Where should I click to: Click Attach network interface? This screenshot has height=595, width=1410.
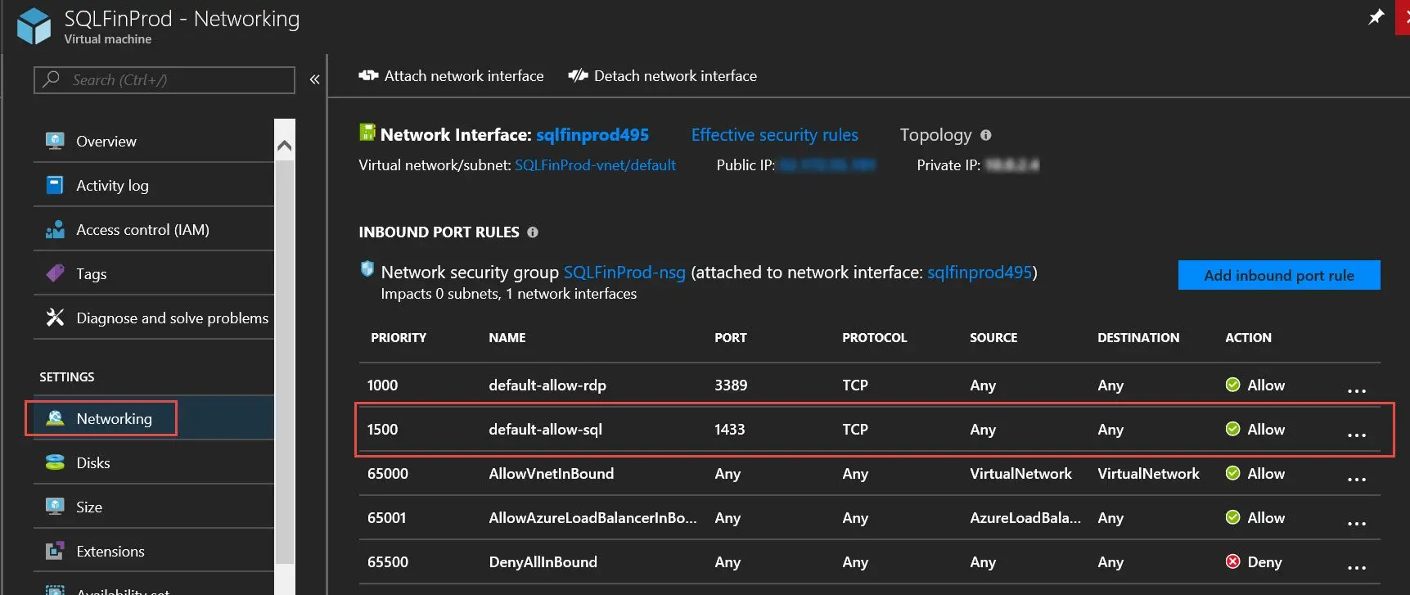pos(451,76)
